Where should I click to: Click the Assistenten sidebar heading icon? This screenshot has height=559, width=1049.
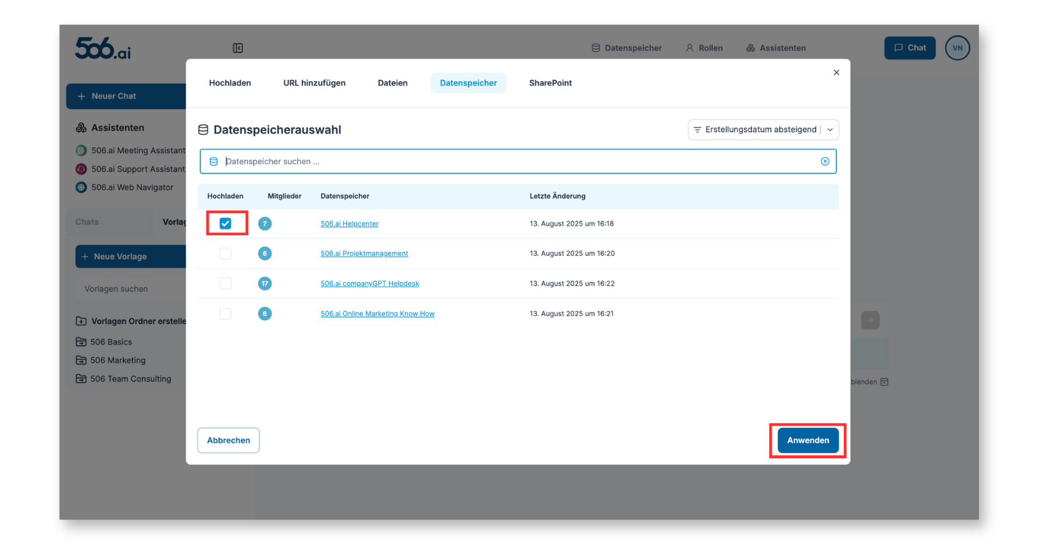tap(81, 128)
